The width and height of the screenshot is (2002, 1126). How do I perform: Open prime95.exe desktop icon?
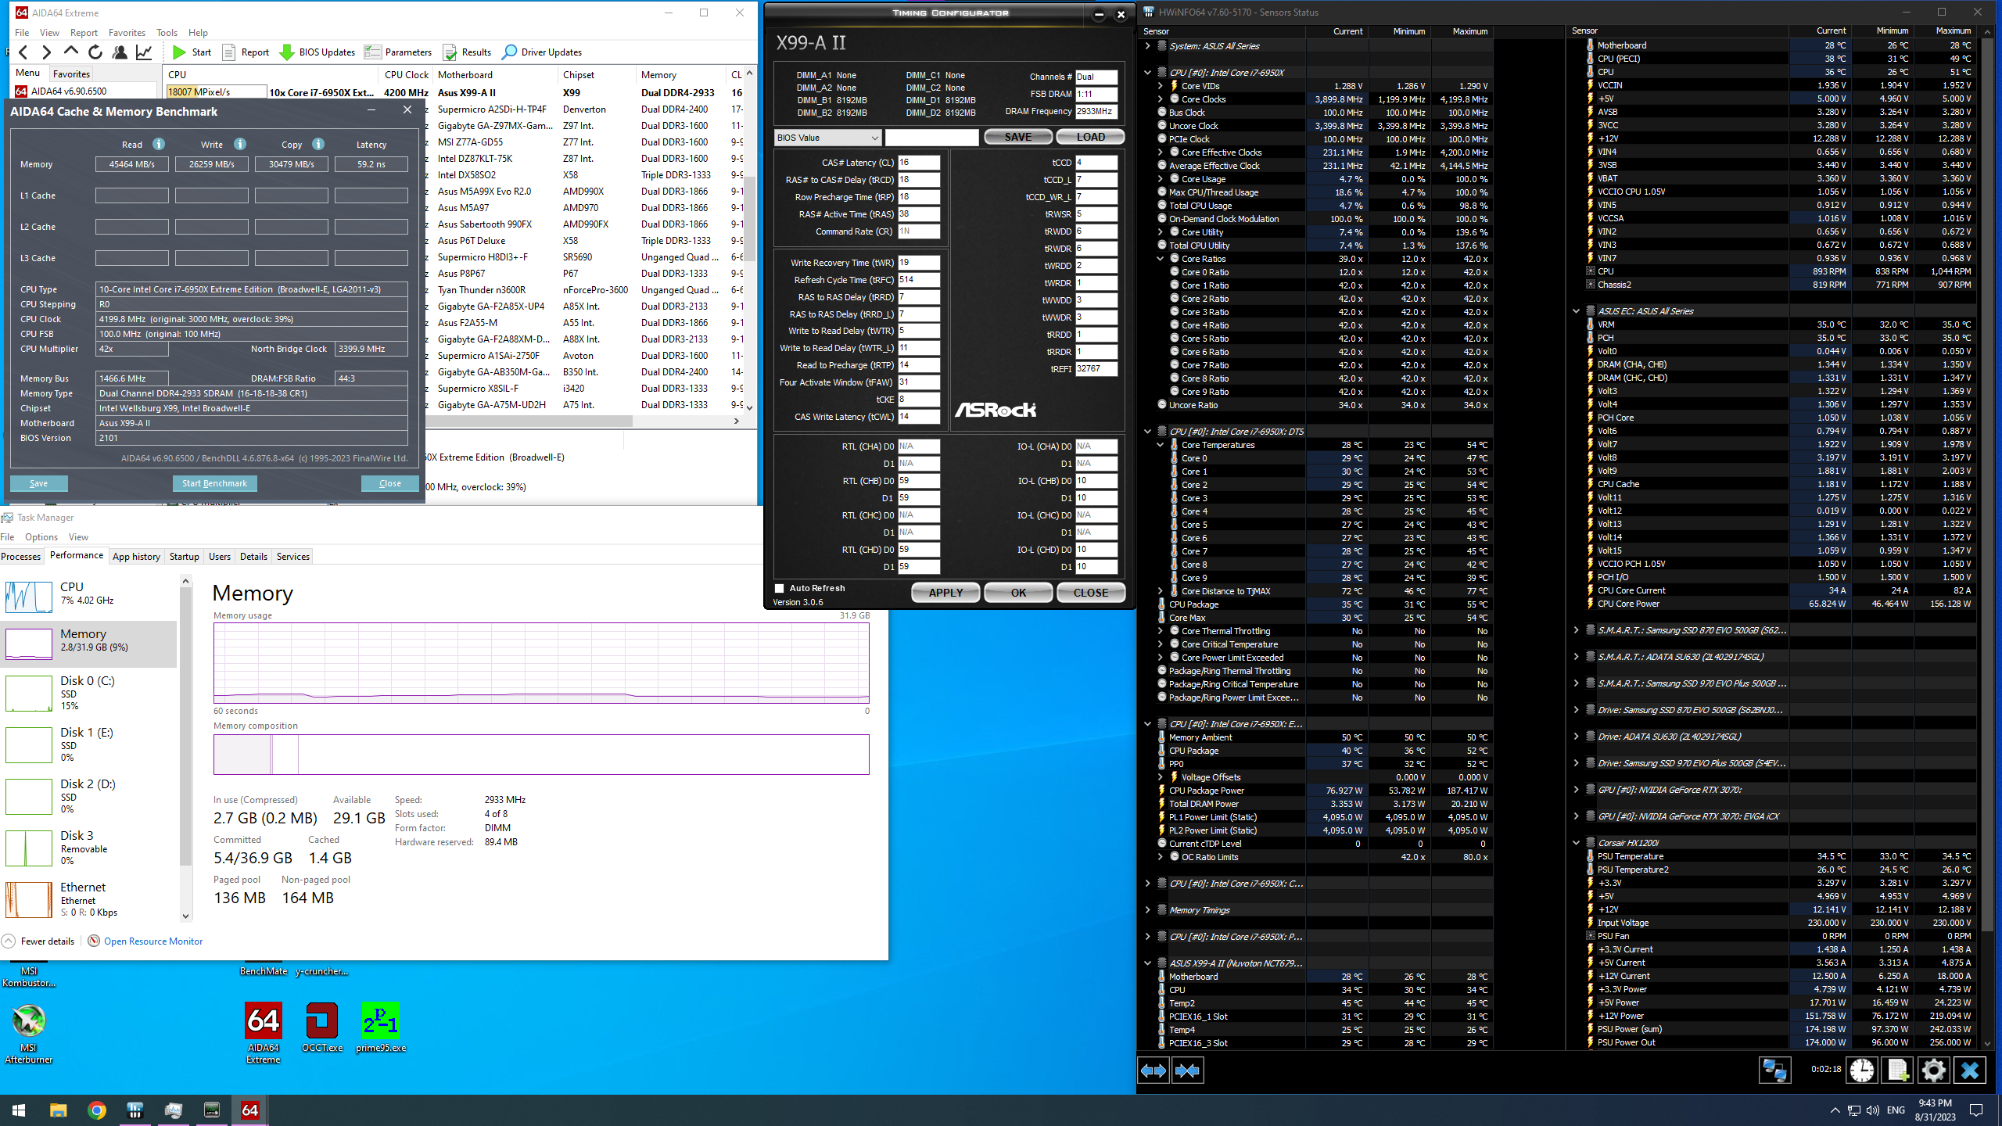381,1021
